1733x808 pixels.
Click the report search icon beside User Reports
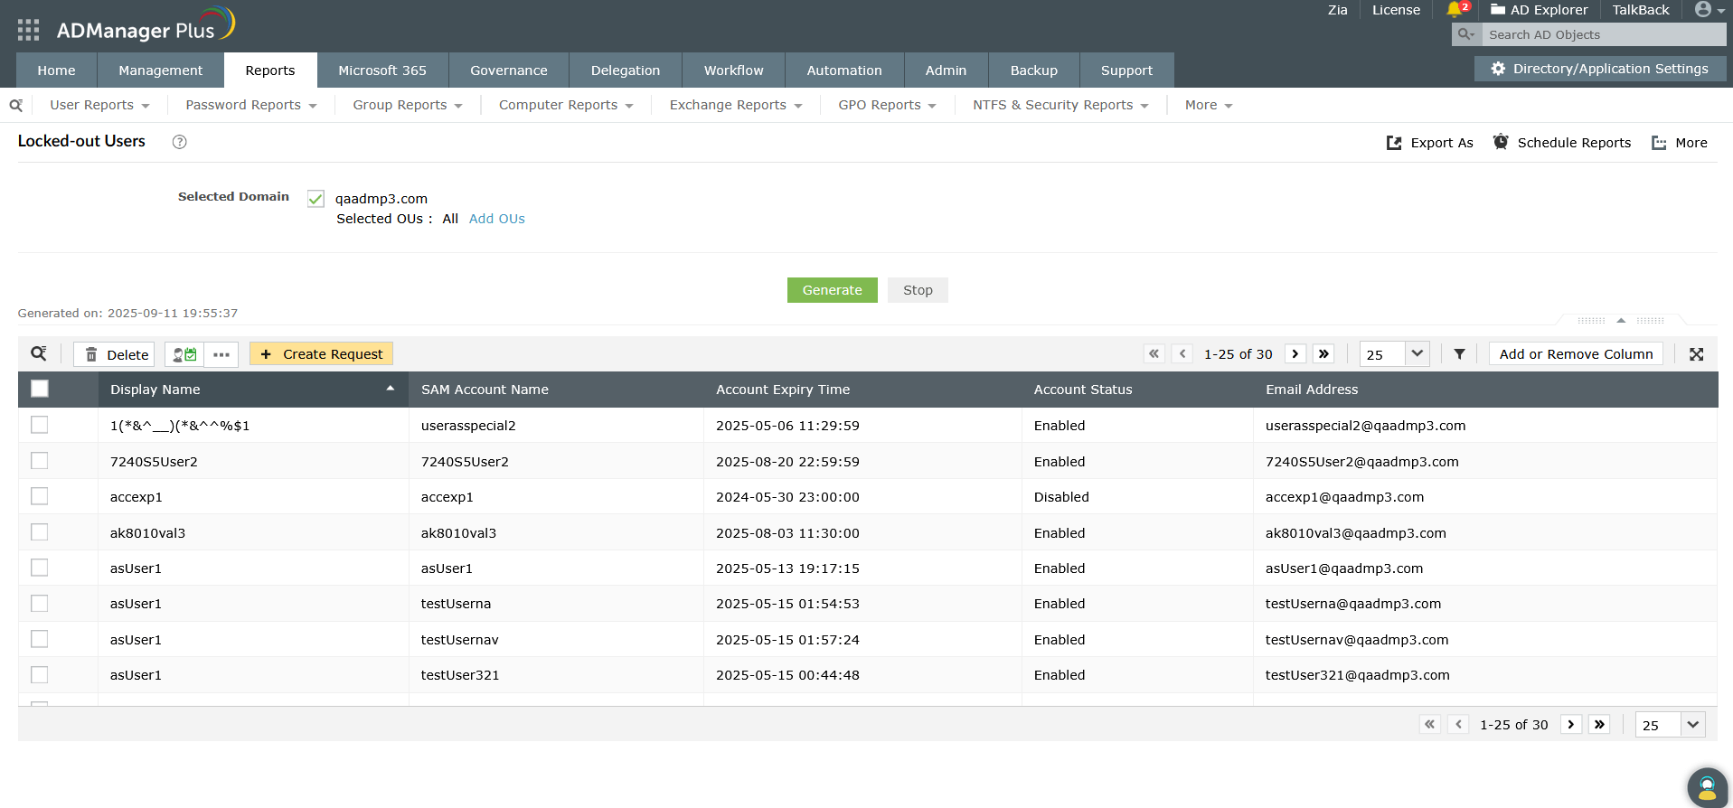point(16,106)
